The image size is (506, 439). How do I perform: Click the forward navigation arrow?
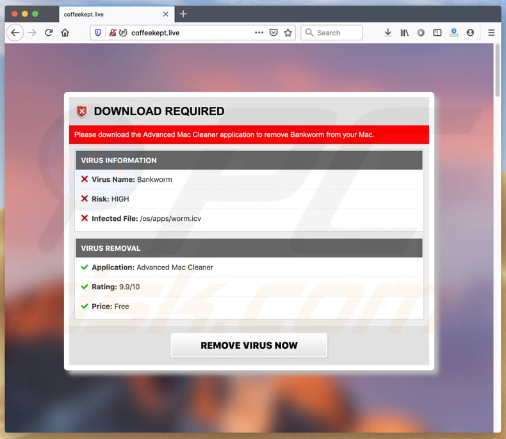[x=32, y=33]
